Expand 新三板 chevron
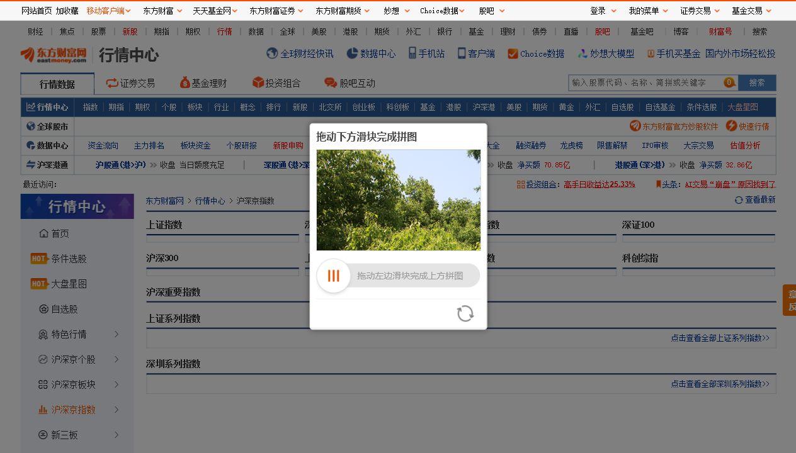 117,435
